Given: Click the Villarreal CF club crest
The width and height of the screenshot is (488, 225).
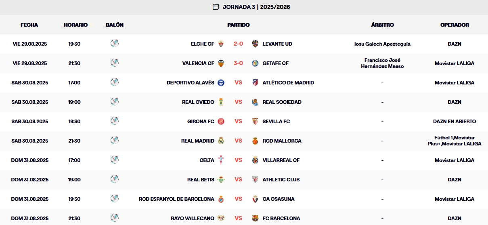Looking at the screenshot, I should (255, 160).
